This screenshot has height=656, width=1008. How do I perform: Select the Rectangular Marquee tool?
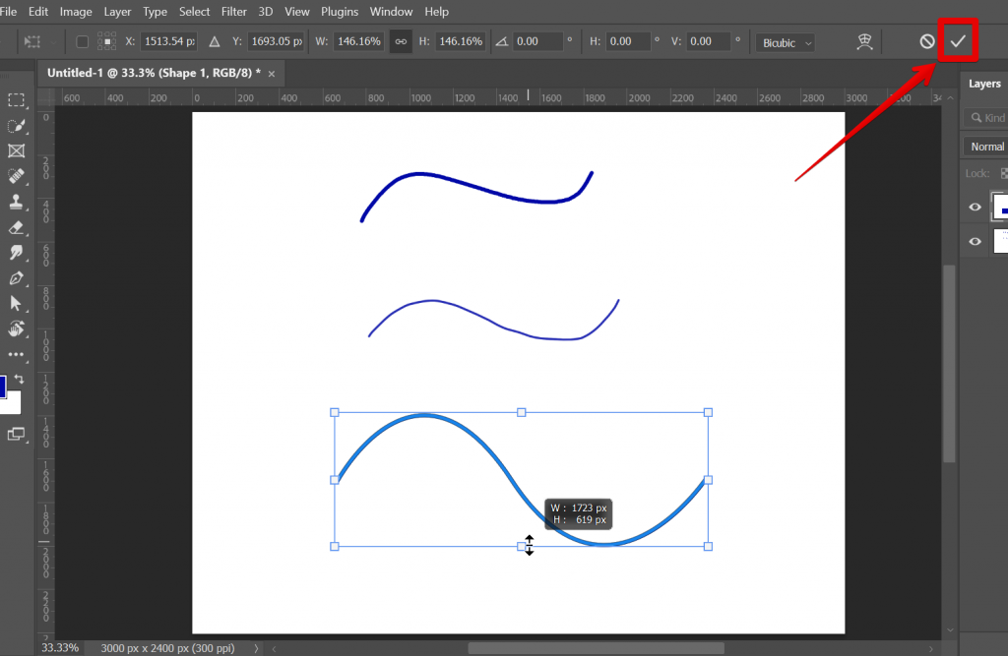click(x=16, y=99)
